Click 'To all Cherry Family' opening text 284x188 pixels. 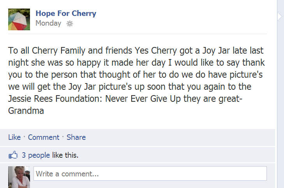46,50
